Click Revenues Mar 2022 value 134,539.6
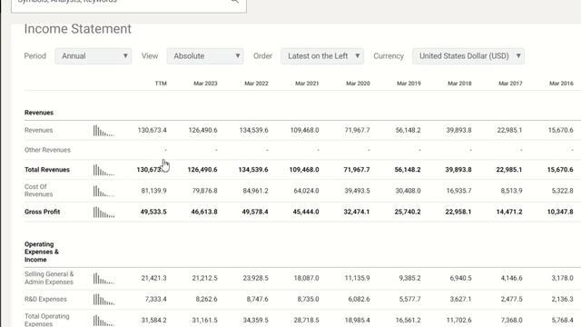The height and width of the screenshot is (327, 581). click(253, 130)
